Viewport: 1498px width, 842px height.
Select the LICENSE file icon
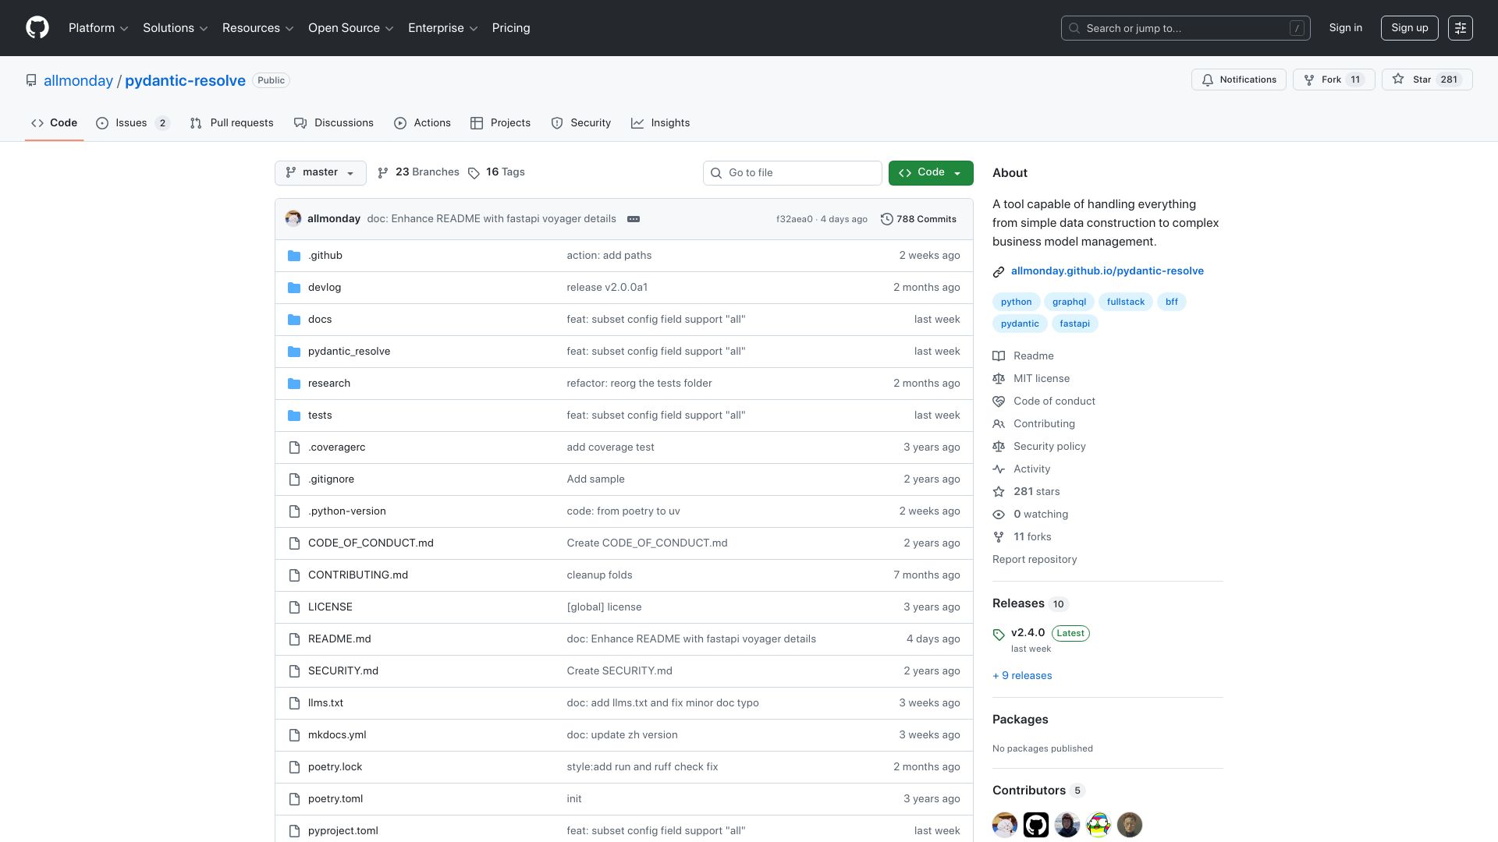tap(294, 607)
